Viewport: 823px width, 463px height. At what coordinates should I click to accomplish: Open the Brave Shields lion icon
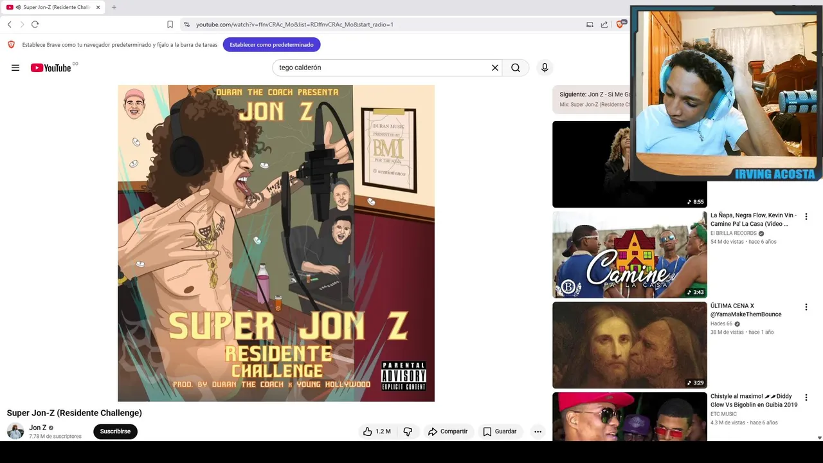(620, 24)
